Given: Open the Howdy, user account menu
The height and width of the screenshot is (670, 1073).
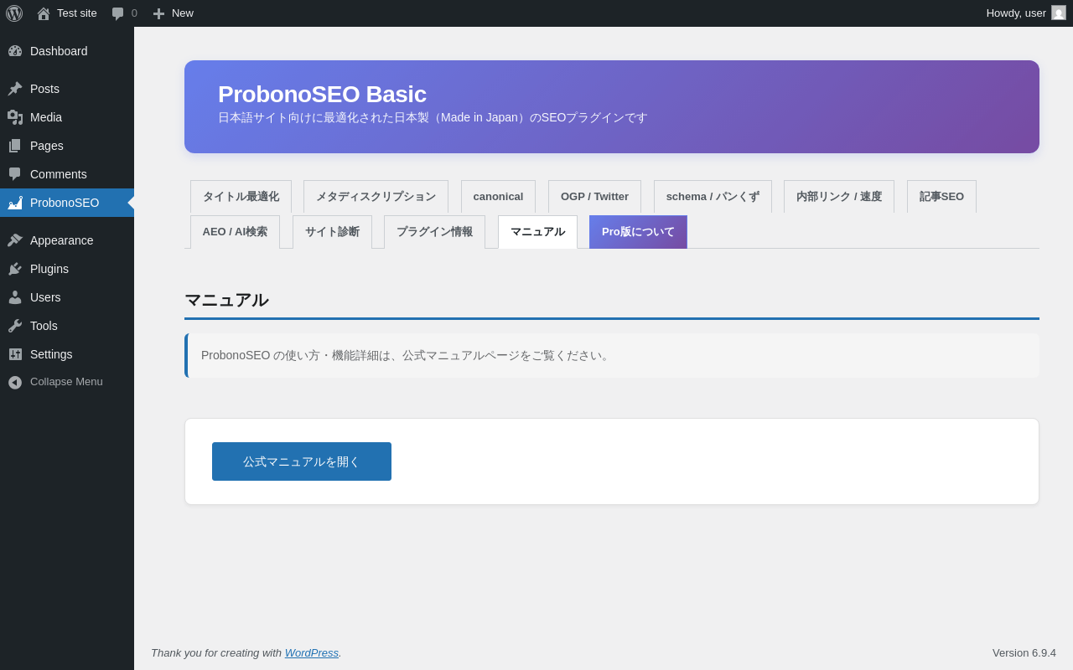Looking at the screenshot, I should 1015,13.
